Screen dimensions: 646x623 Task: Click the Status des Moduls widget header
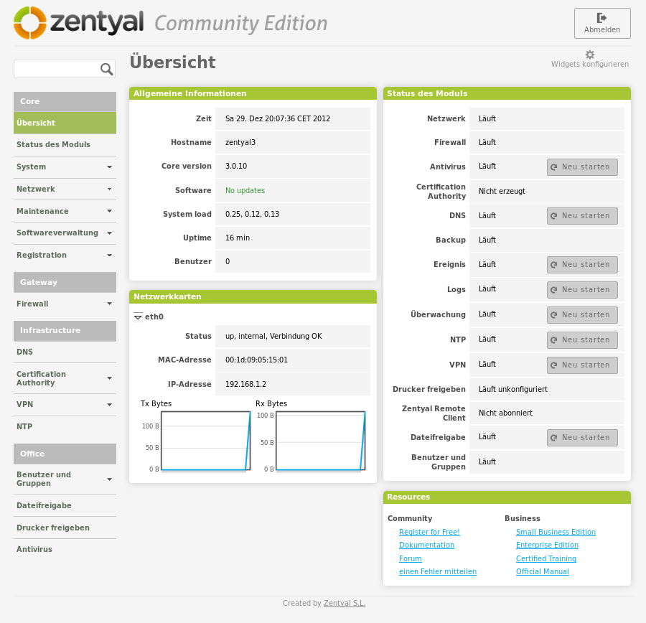click(x=507, y=93)
